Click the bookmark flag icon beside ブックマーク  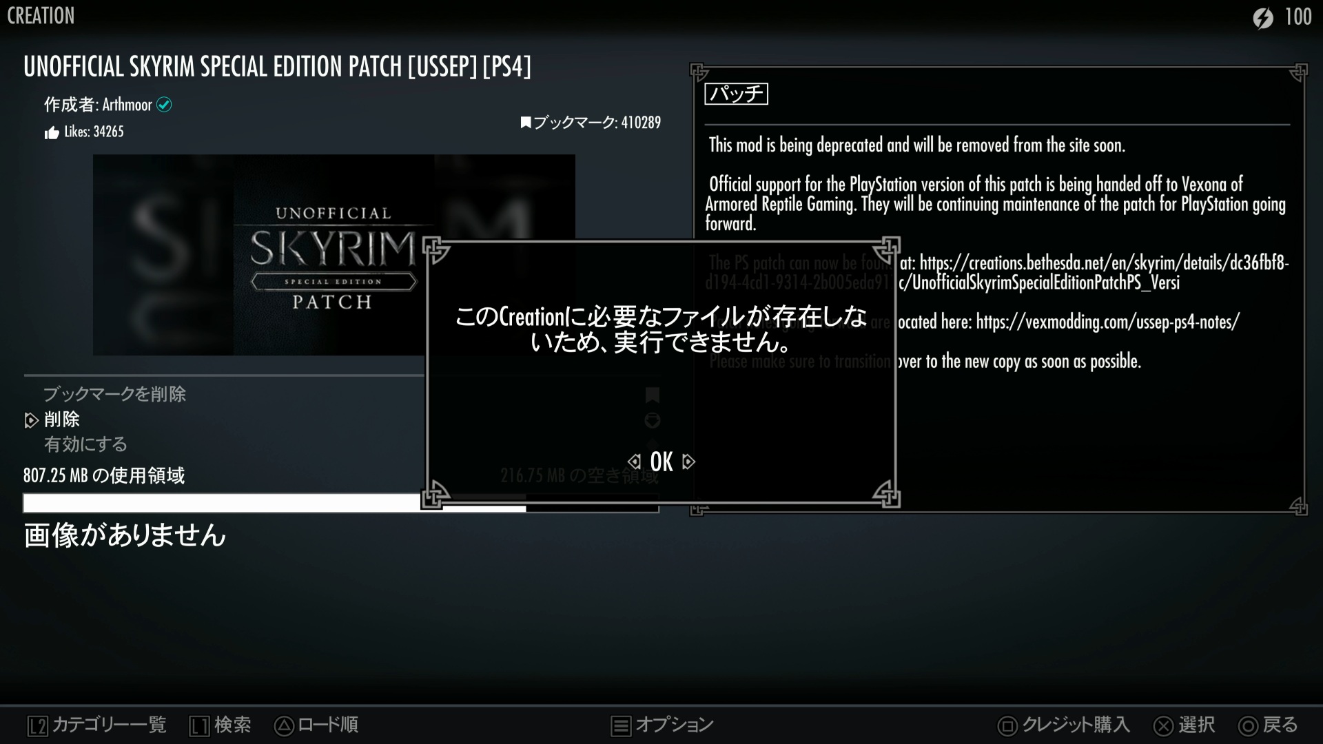[526, 123]
